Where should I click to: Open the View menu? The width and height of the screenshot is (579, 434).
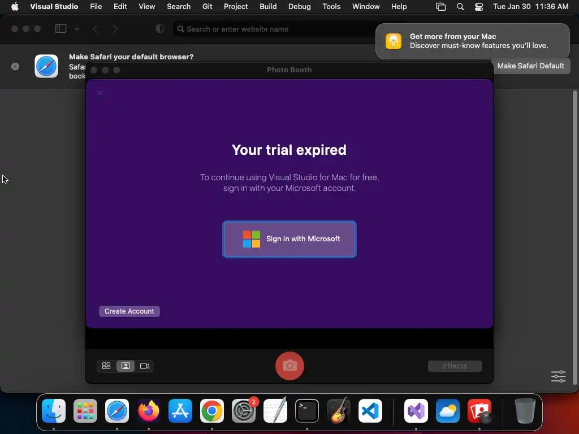146,7
